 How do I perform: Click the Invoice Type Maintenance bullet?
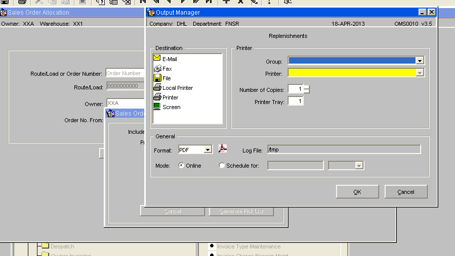(212, 246)
